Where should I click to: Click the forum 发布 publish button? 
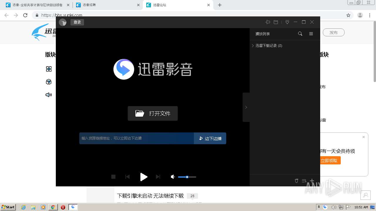[x=333, y=33]
